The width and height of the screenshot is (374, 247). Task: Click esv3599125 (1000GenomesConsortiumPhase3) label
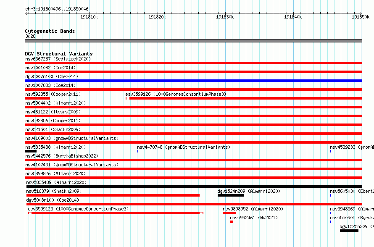pos(78,209)
